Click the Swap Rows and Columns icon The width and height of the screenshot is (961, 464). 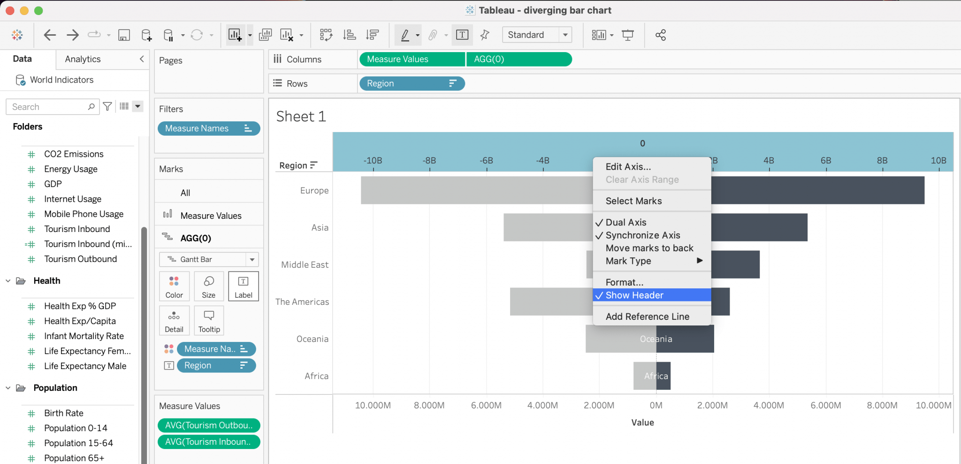(x=326, y=35)
